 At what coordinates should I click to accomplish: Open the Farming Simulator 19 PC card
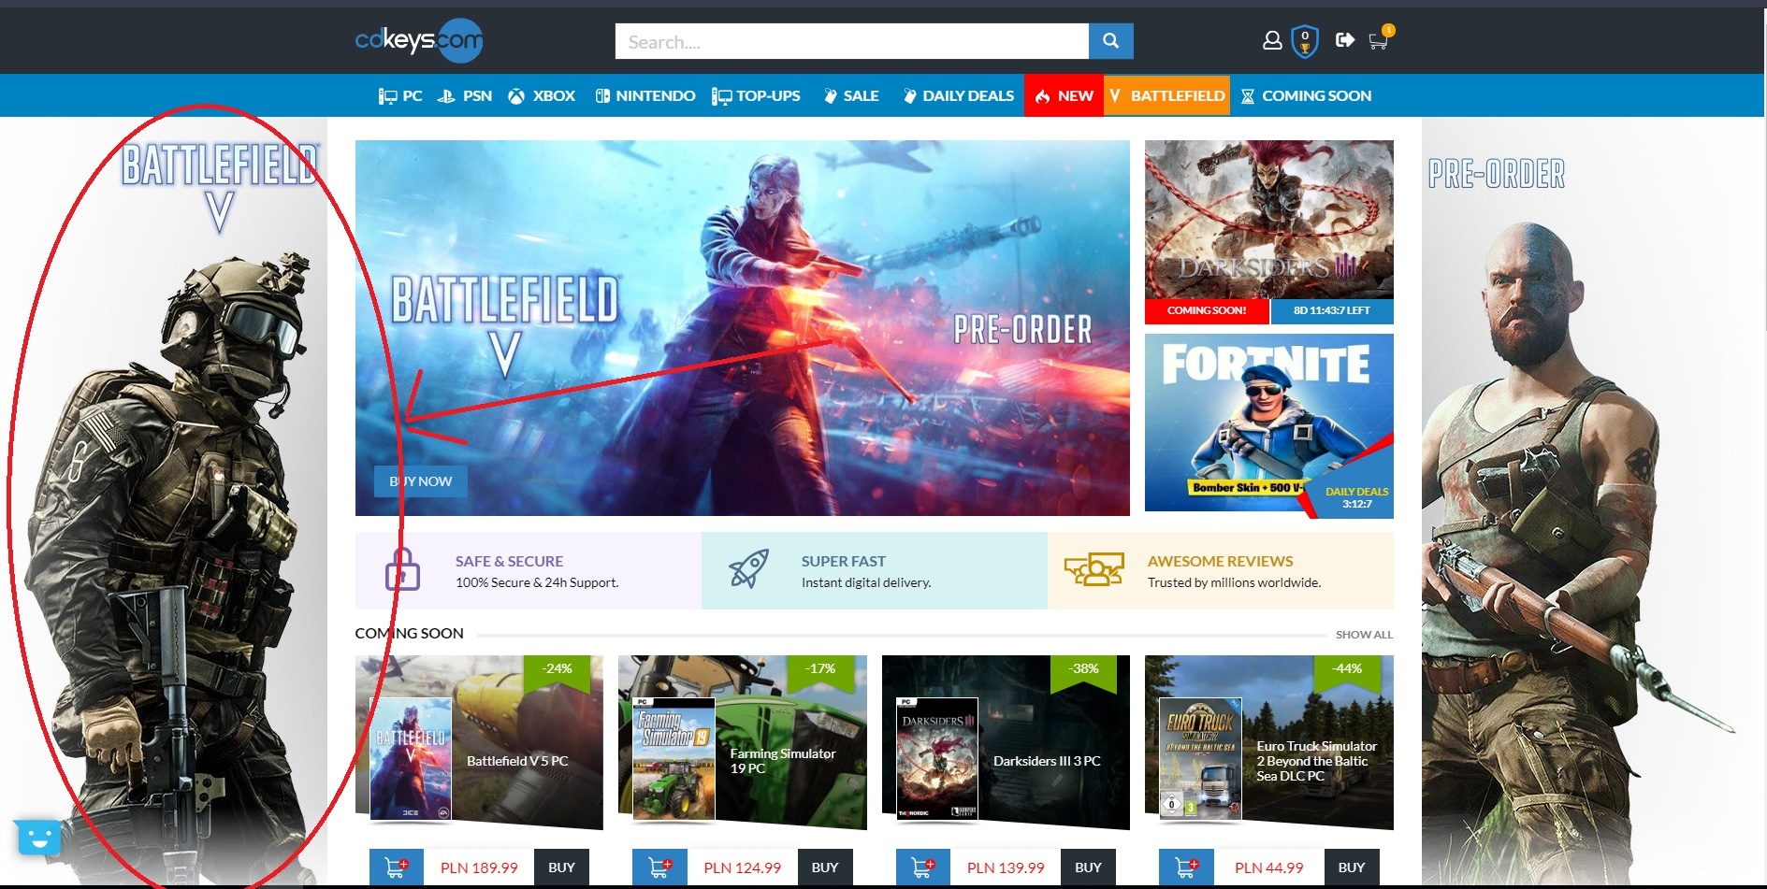743,742
